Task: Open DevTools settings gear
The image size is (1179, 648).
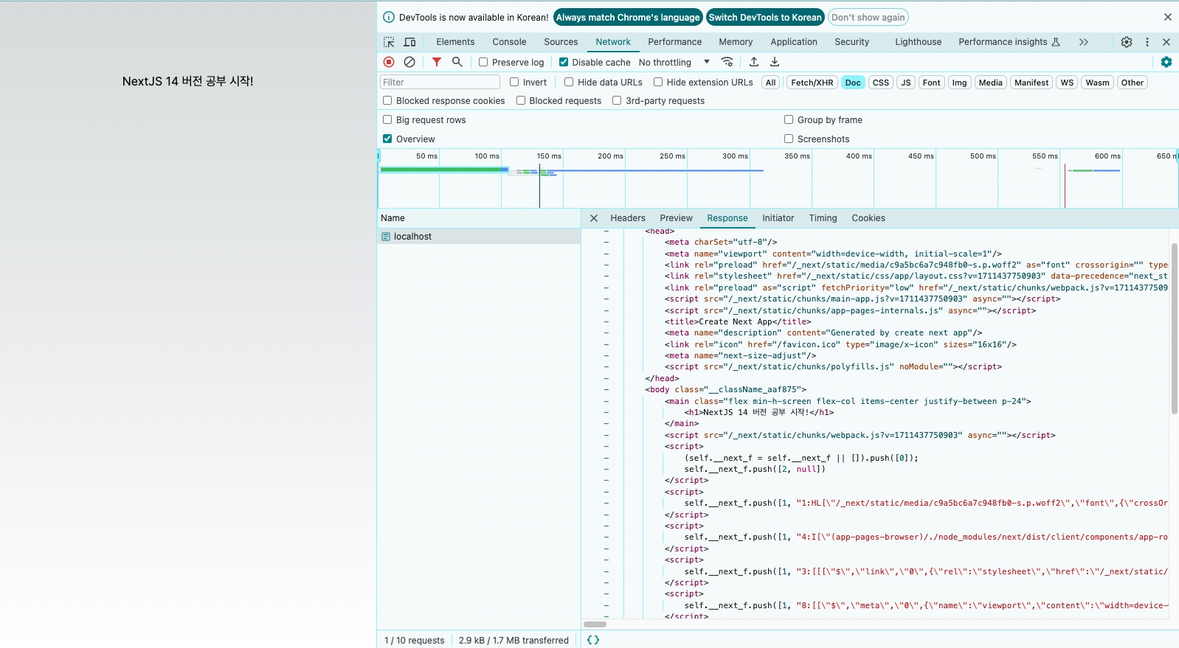Action: click(x=1127, y=42)
